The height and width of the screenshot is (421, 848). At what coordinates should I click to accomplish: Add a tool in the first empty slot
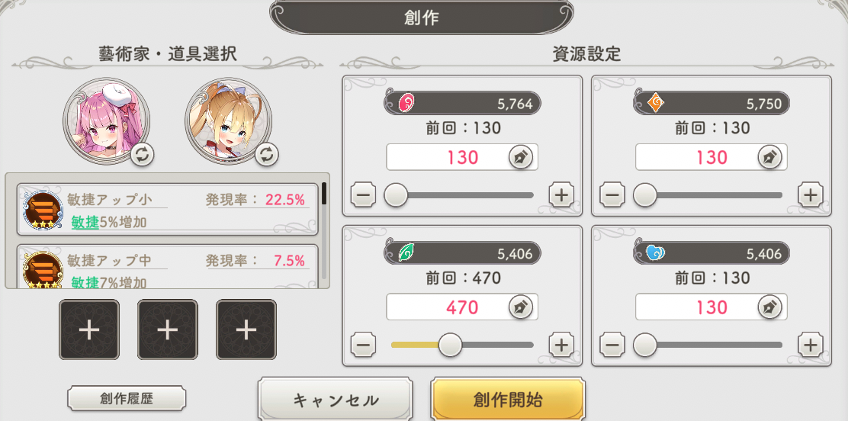[89, 329]
